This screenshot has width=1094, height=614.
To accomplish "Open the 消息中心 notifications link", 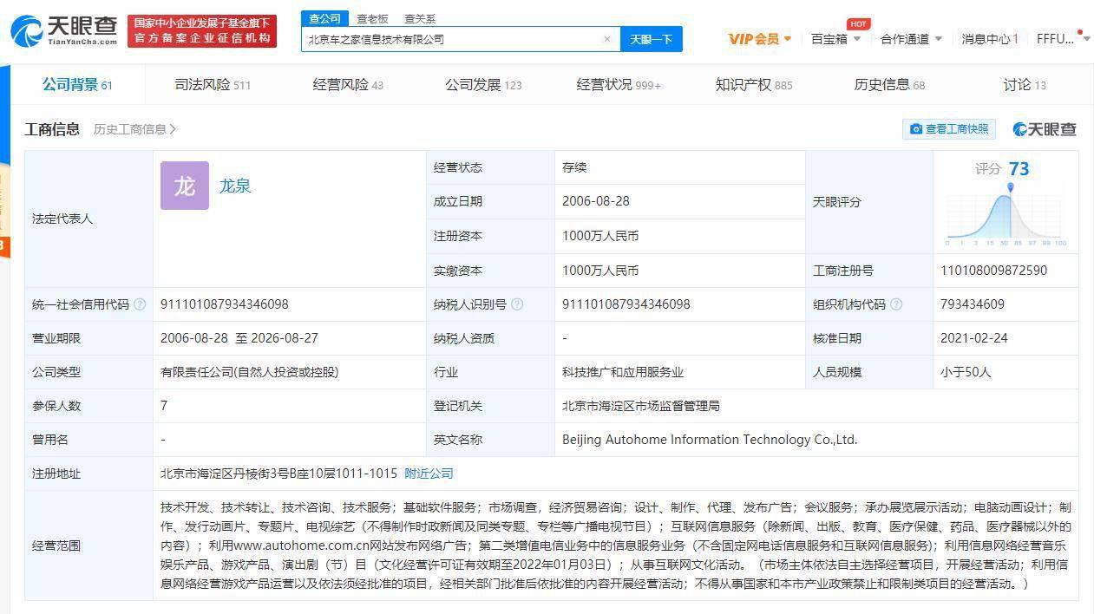I will (x=990, y=39).
